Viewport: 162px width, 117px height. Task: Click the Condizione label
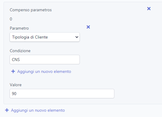click(20, 51)
